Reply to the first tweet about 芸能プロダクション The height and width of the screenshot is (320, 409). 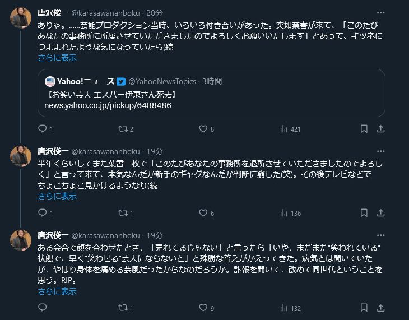point(43,129)
